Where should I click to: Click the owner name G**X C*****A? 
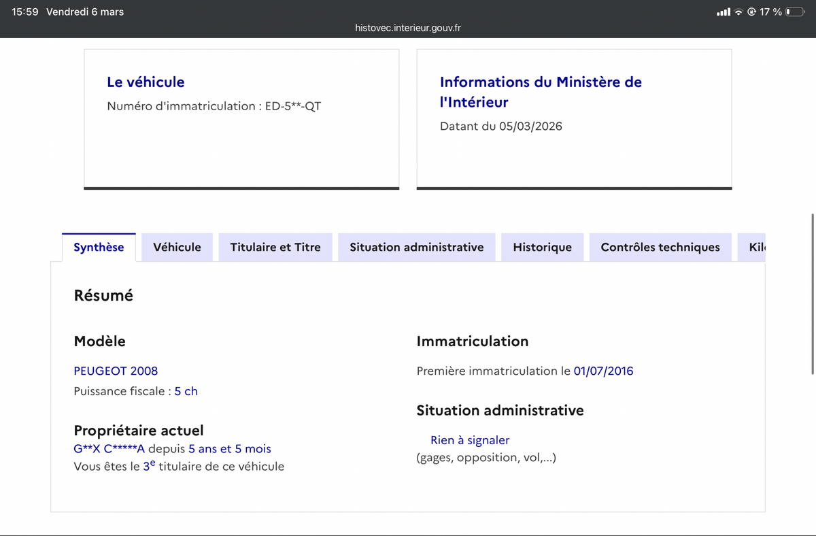coord(109,449)
